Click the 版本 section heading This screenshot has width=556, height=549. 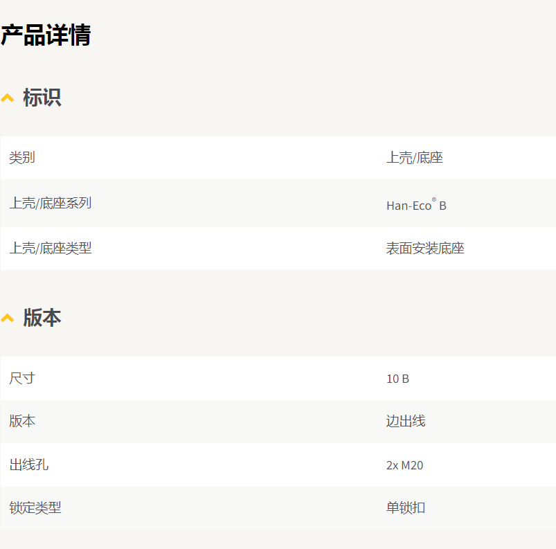point(42,317)
